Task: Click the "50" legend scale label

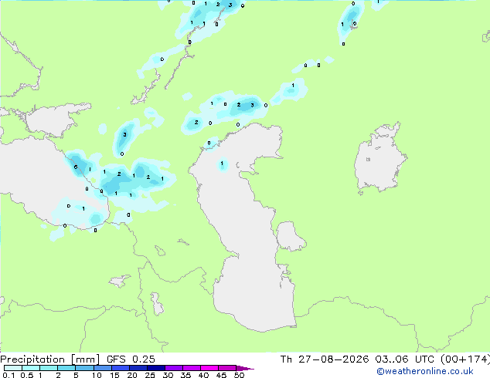Action: (x=239, y=375)
